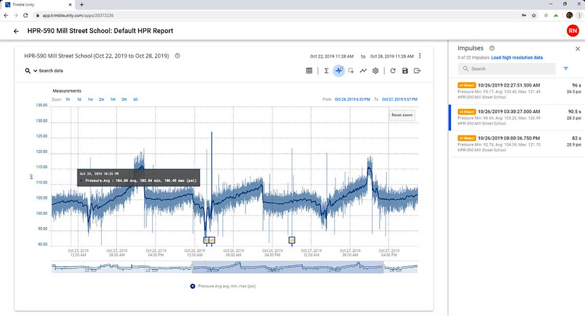Click the navigator left handle
The height and width of the screenshot is (316, 585).
[192, 267]
